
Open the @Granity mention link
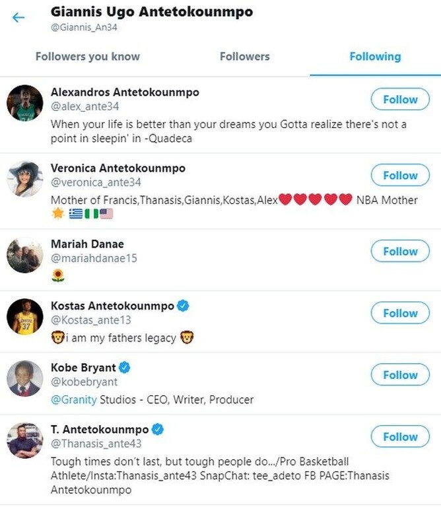(x=74, y=399)
